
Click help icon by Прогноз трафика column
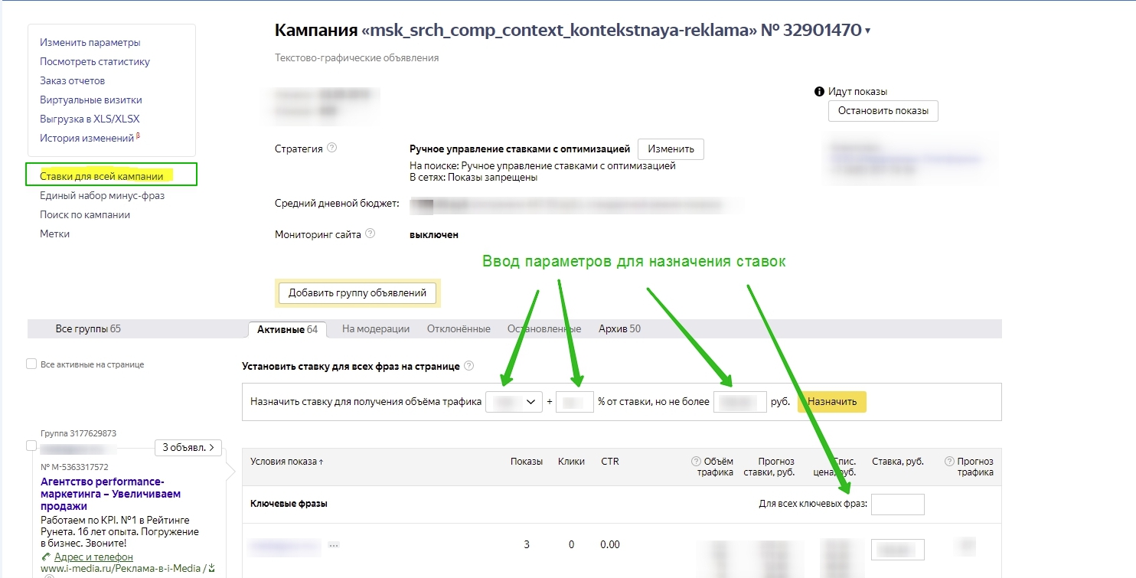[x=949, y=462]
